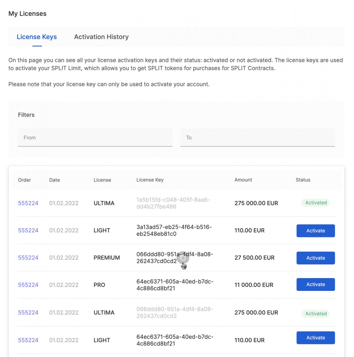Open order link for ULTIMA key 1a5b15fd
354x357 pixels.
(28, 203)
